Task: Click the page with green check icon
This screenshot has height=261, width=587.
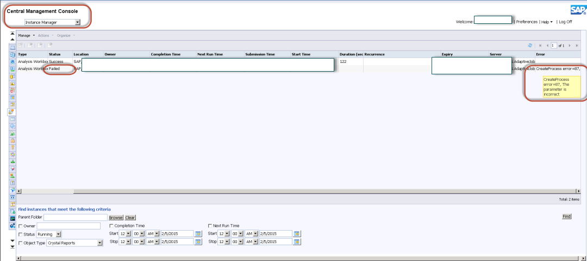Action: click(x=13, y=211)
